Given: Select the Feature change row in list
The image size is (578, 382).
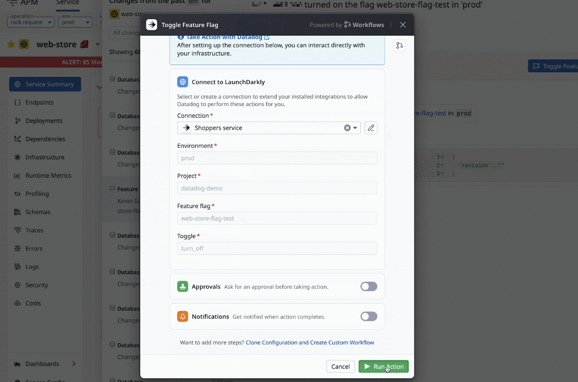Looking at the screenshot, I should pyautogui.click(x=121, y=200).
